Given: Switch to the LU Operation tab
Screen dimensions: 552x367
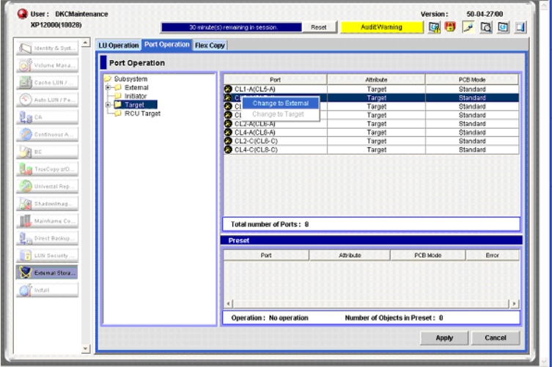Looking at the screenshot, I should 119,45.
